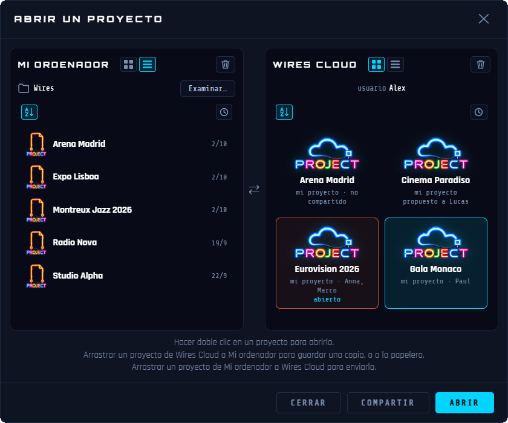Image resolution: width=508 pixels, height=423 pixels.
Task: Click the Montreux Jazz 2026 project name
Action: [93, 210]
